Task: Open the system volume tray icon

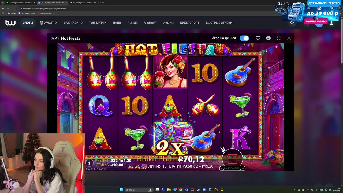Action: click(330, 190)
